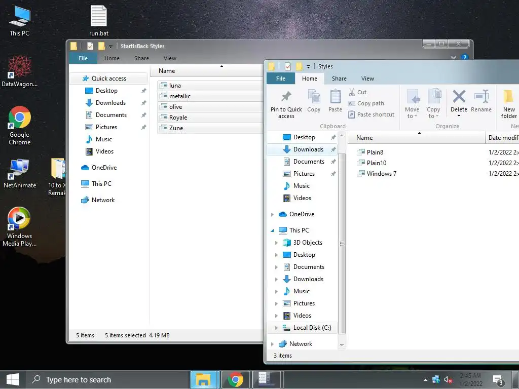Open File tab in Styles window
This screenshot has width=519, height=389.
[281, 79]
